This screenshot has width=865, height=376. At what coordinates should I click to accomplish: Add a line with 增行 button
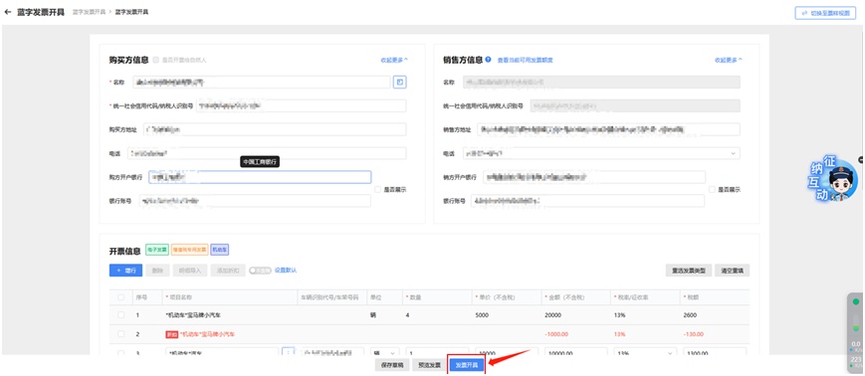click(x=125, y=271)
